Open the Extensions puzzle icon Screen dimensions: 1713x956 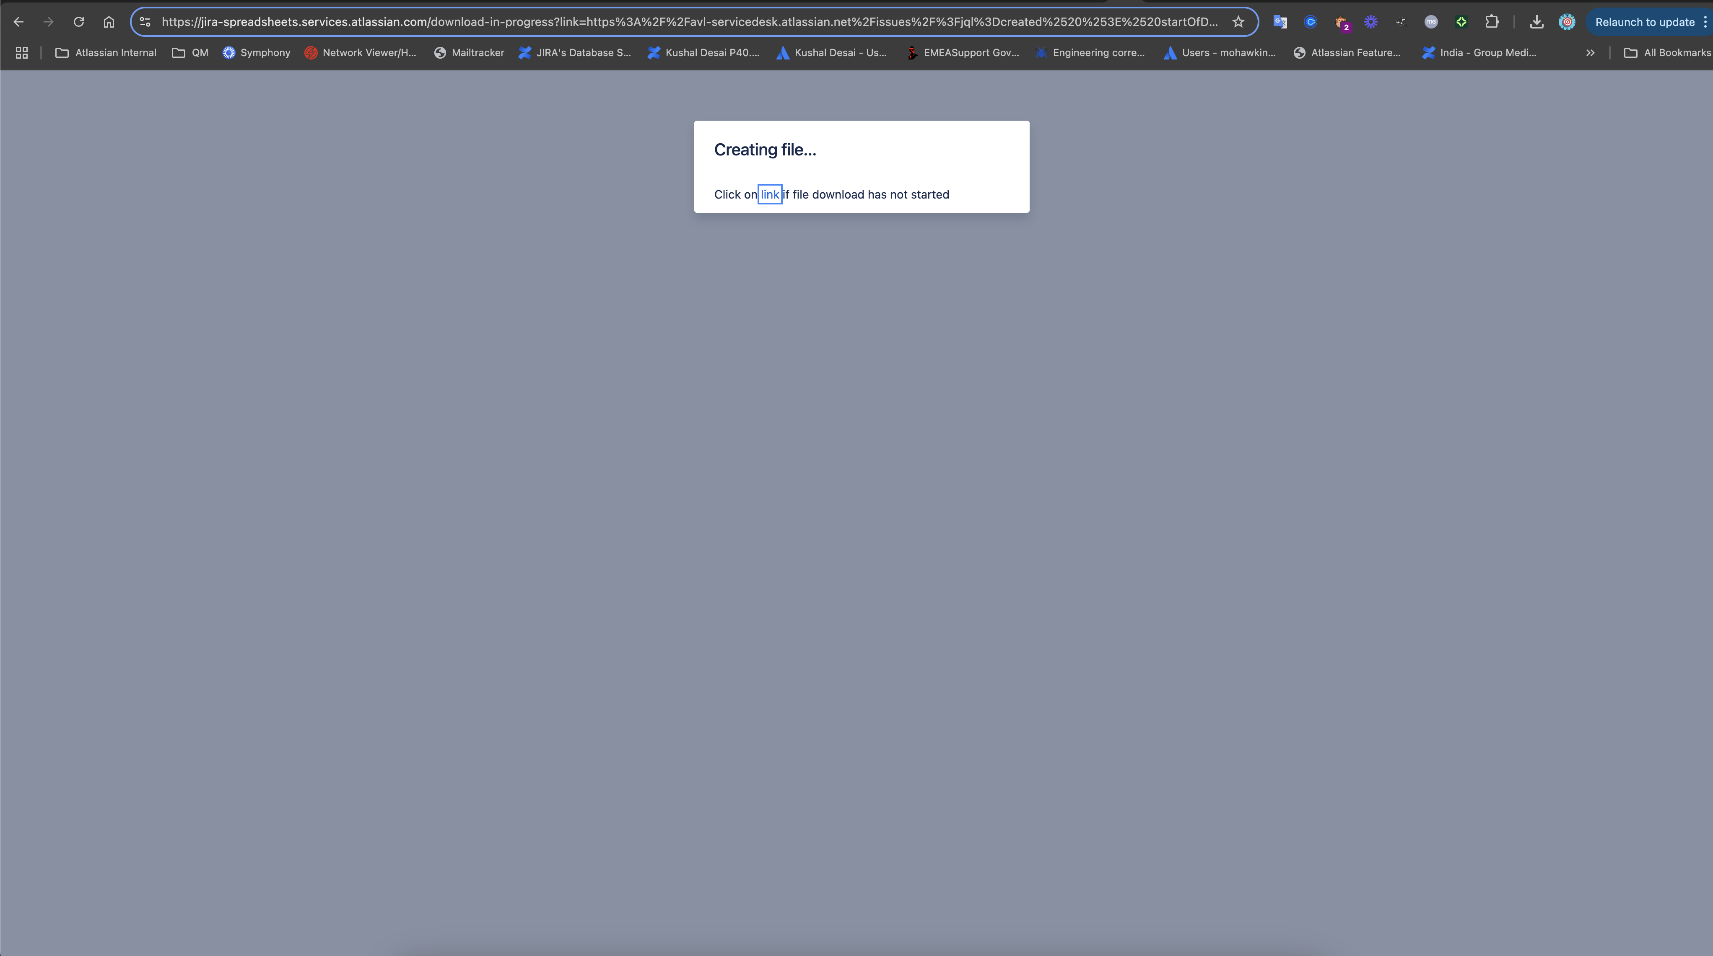[1492, 22]
